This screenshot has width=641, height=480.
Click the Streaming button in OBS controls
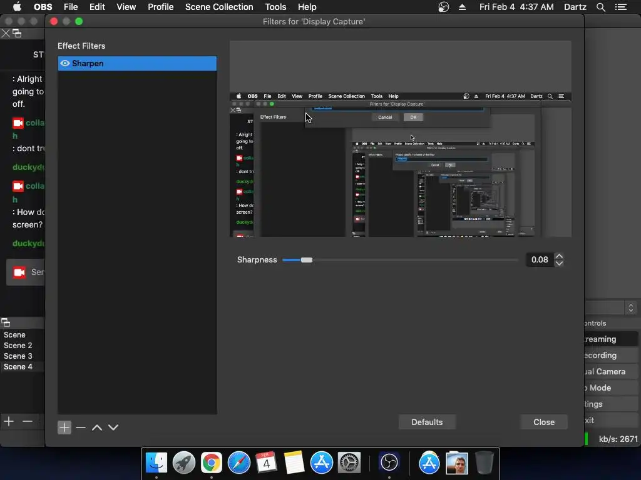click(611, 339)
